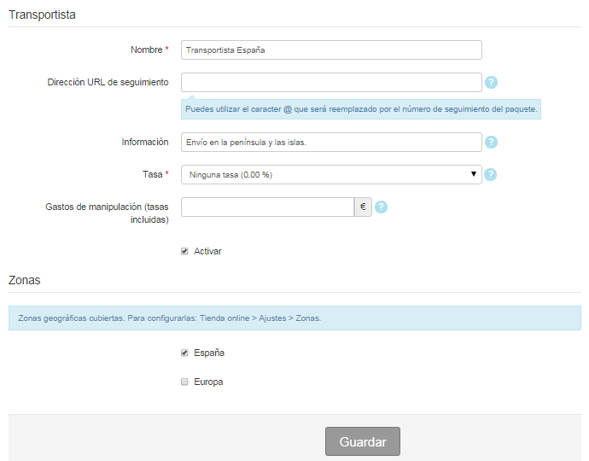Screen dimensions: 589x461
Task: Uncheck the España zone checkbox
Action: coord(184,353)
